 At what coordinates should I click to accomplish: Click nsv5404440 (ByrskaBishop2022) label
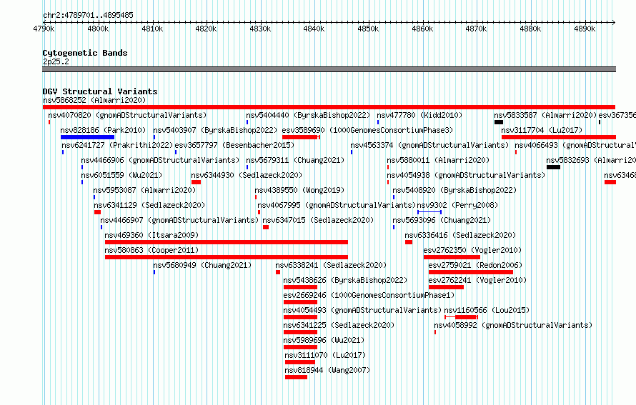click(308, 115)
